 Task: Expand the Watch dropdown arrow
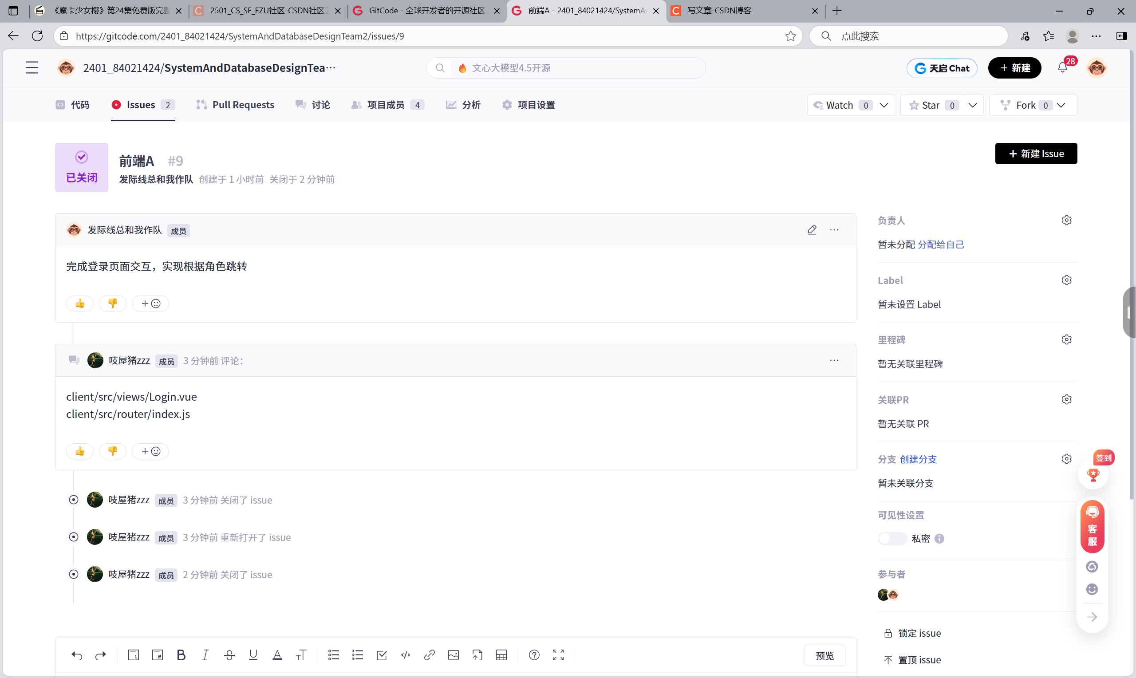tap(884, 105)
